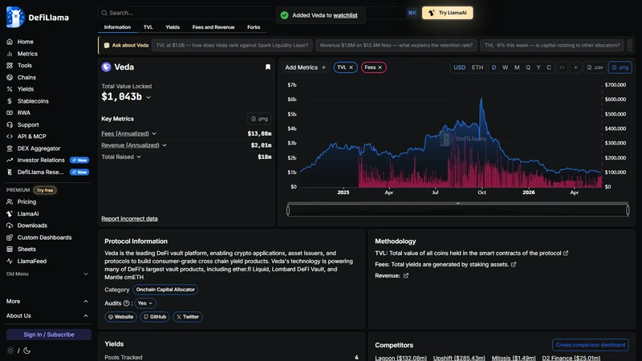The width and height of the screenshot is (642, 361).
Task: Switch to Fees and Revenue tab
Action: [x=213, y=27]
